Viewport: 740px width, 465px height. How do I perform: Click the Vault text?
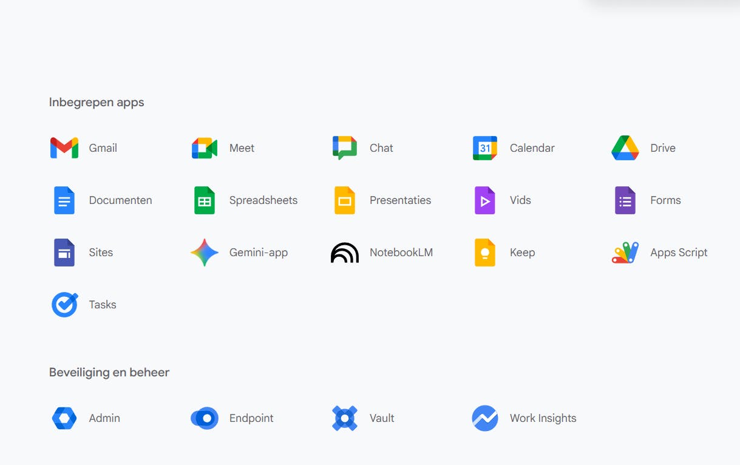(x=382, y=418)
